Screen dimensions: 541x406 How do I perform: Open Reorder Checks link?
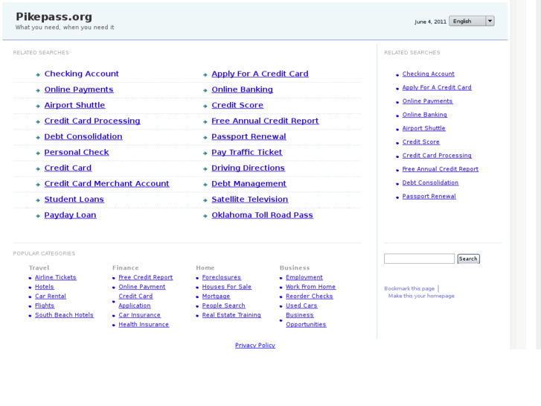coord(309,296)
